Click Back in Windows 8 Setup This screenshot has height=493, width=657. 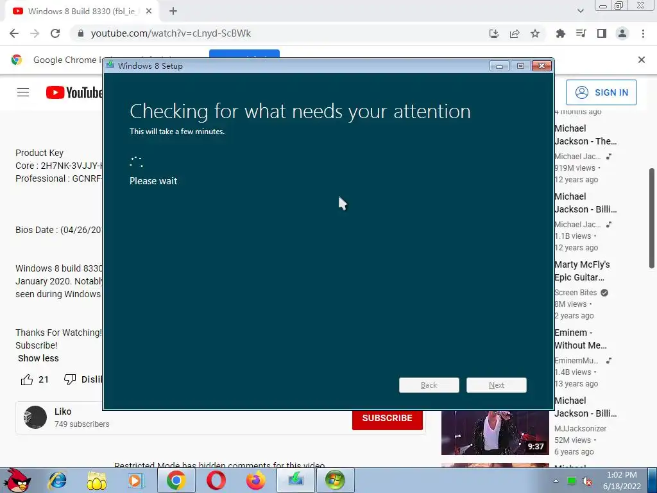click(429, 385)
